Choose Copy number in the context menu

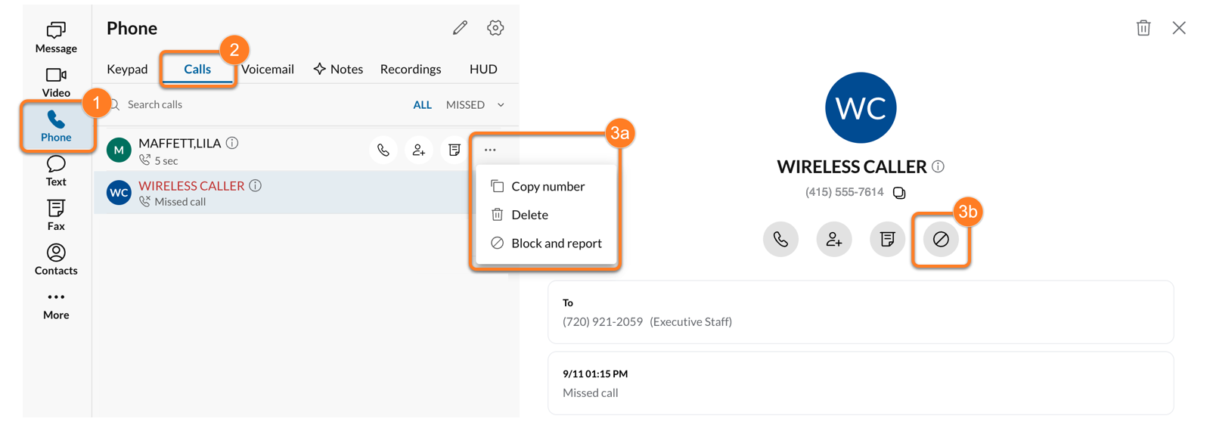point(548,187)
